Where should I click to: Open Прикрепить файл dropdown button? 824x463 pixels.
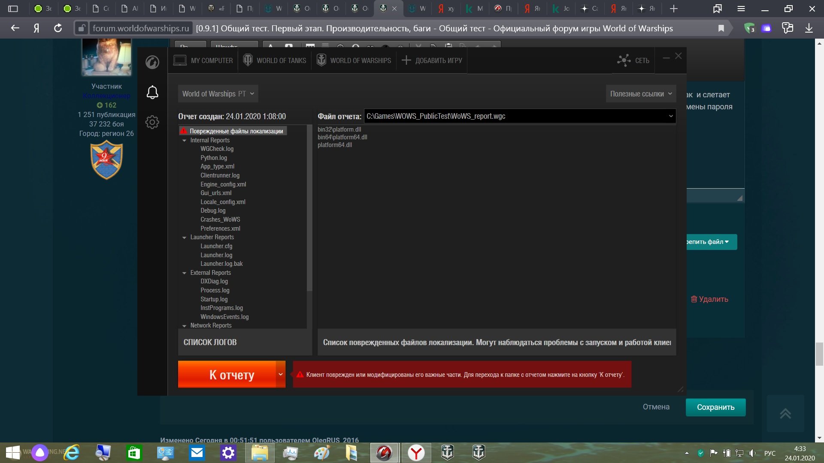coord(712,242)
